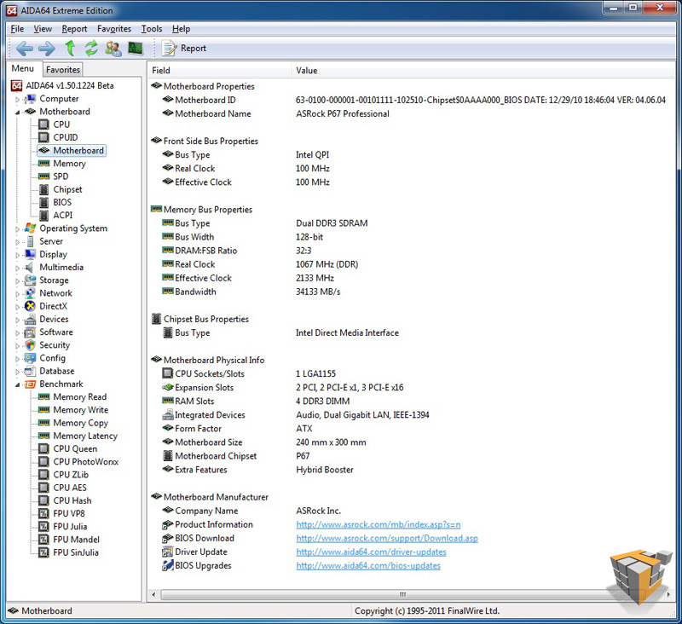
Task: Click the Software icon in tree
Action: click(30, 332)
